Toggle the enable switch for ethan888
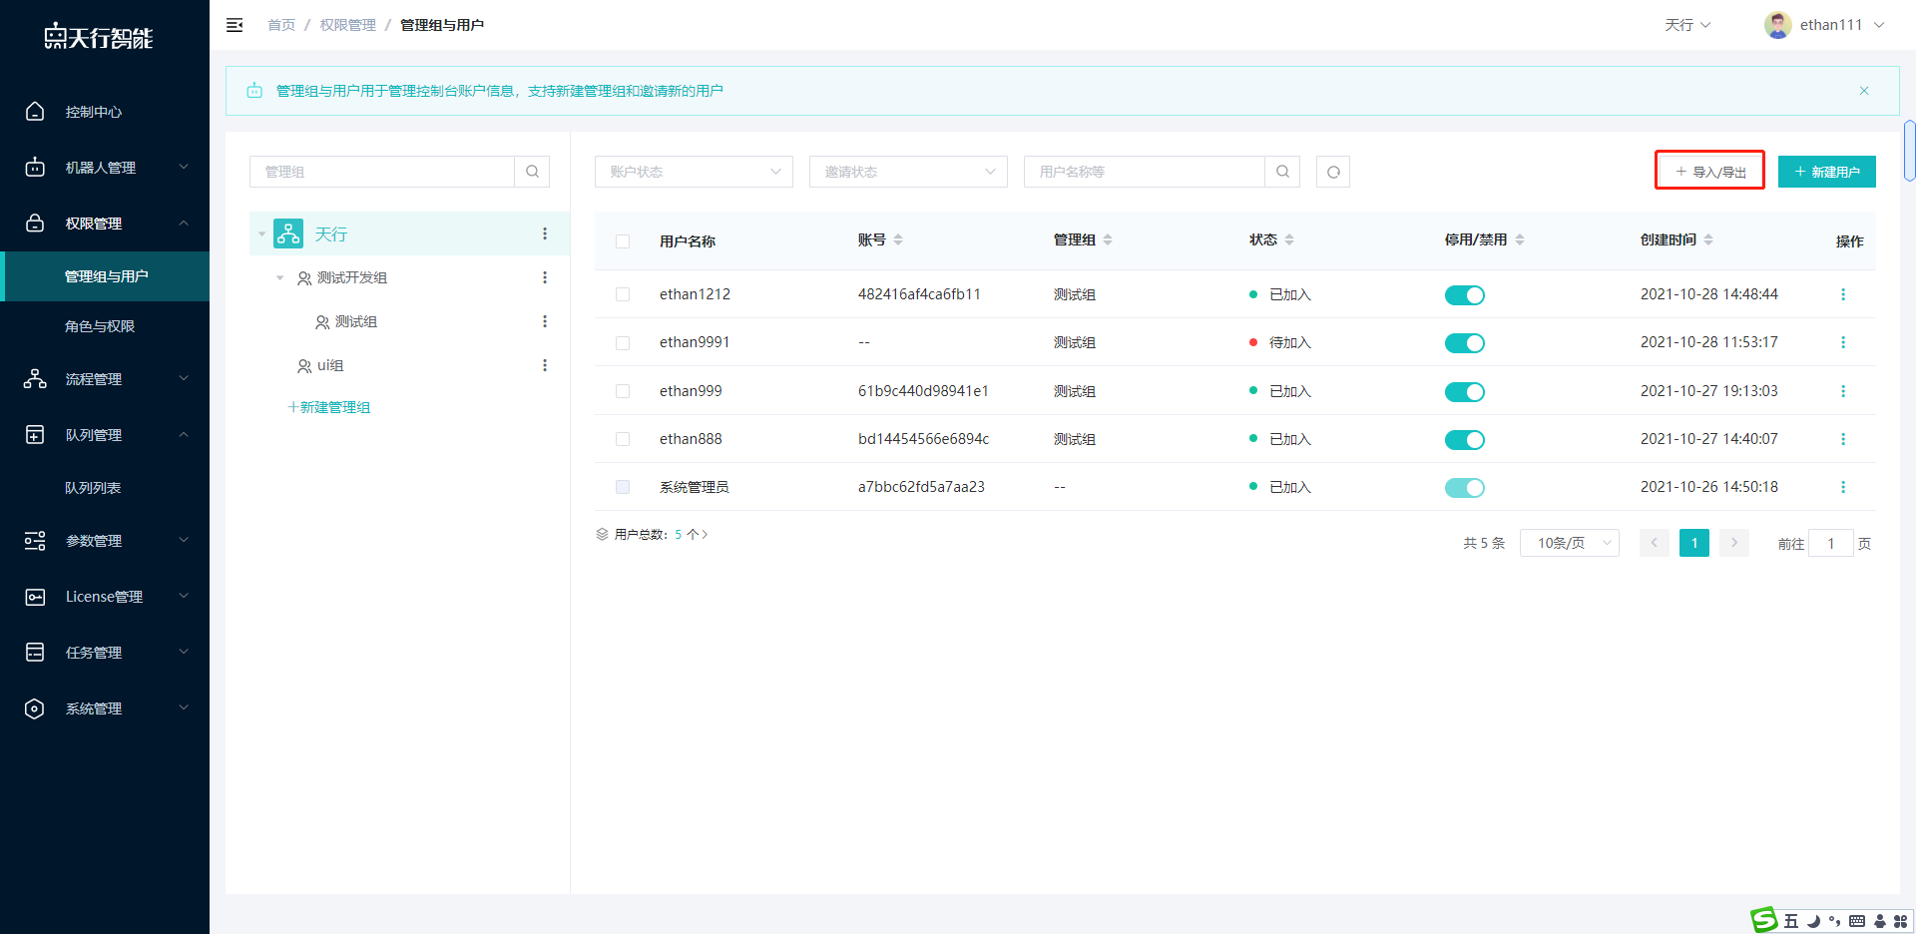Image resolution: width=1916 pixels, height=934 pixels. 1464,440
